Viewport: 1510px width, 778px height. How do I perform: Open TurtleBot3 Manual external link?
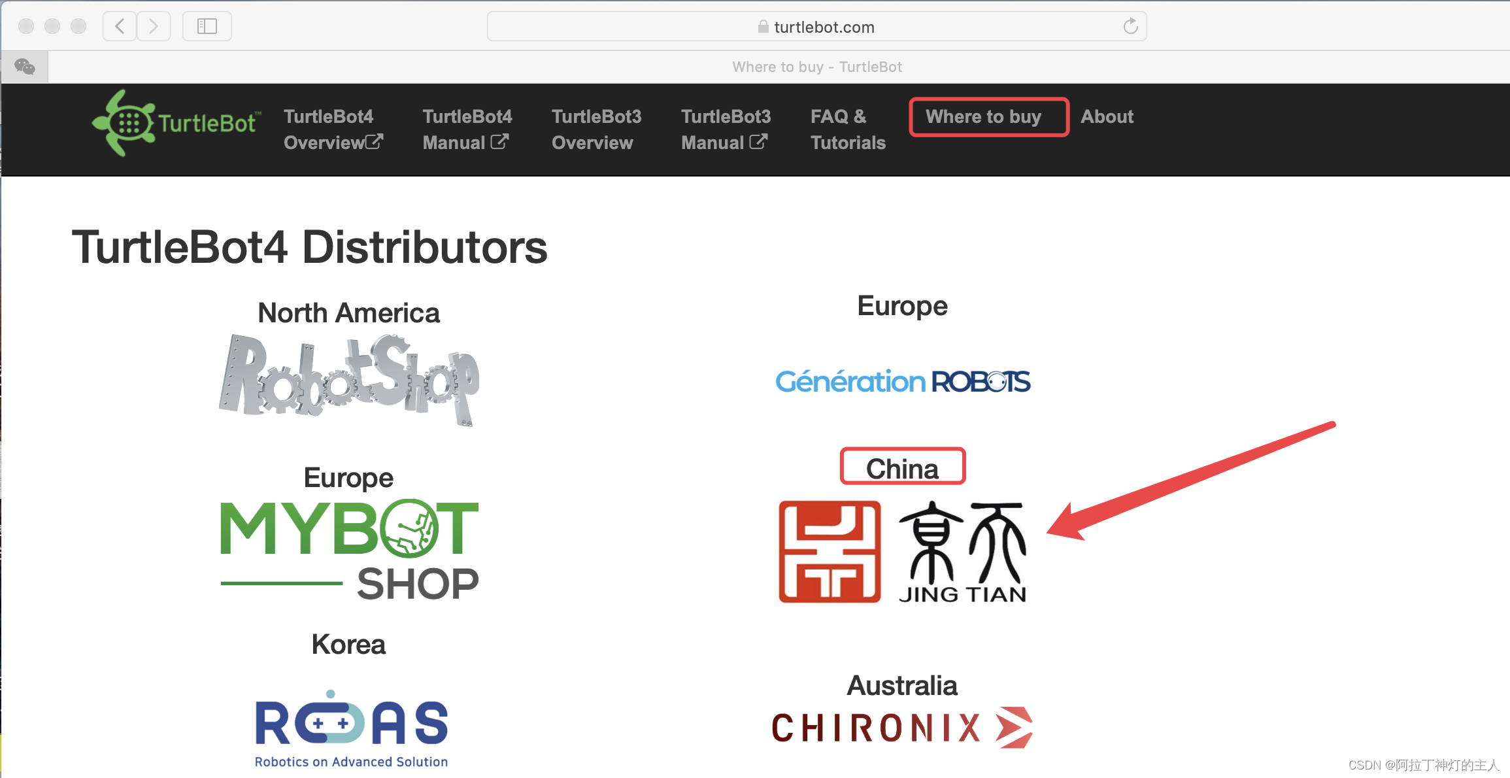[726, 129]
